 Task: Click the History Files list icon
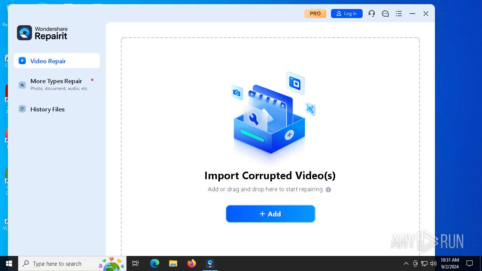22,109
